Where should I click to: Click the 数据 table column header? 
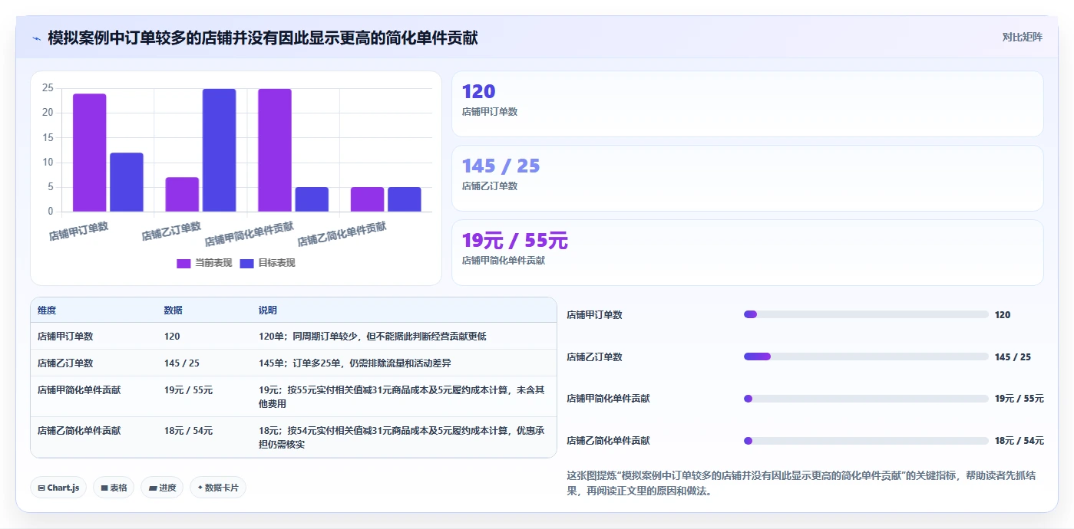(x=173, y=310)
